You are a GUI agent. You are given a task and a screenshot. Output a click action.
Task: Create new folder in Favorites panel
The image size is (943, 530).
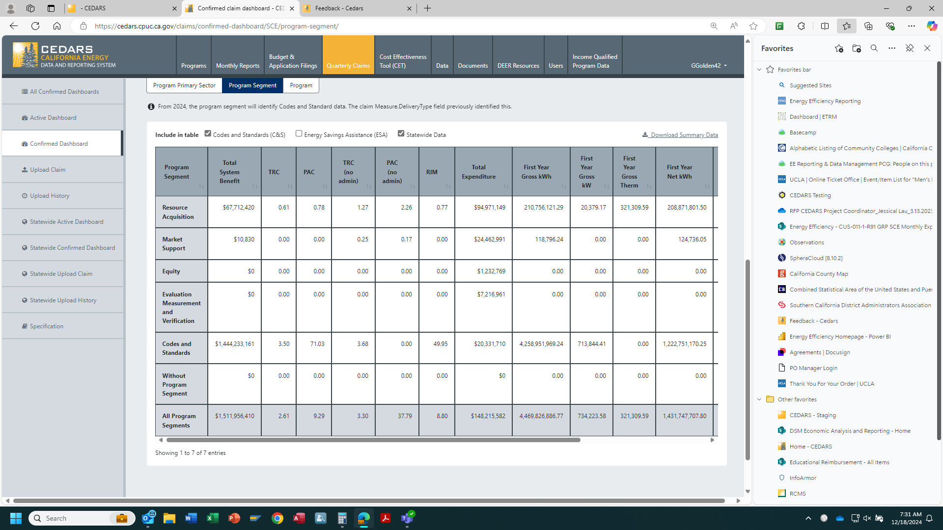click(856, 48)
